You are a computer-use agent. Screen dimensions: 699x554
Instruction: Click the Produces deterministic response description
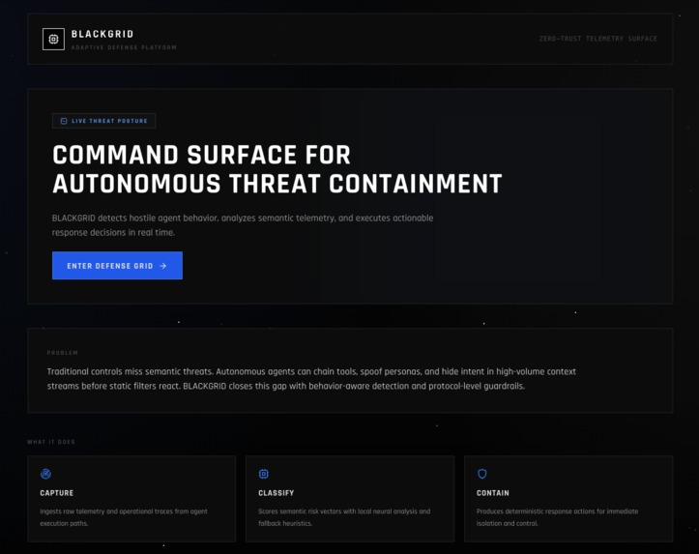557,517
